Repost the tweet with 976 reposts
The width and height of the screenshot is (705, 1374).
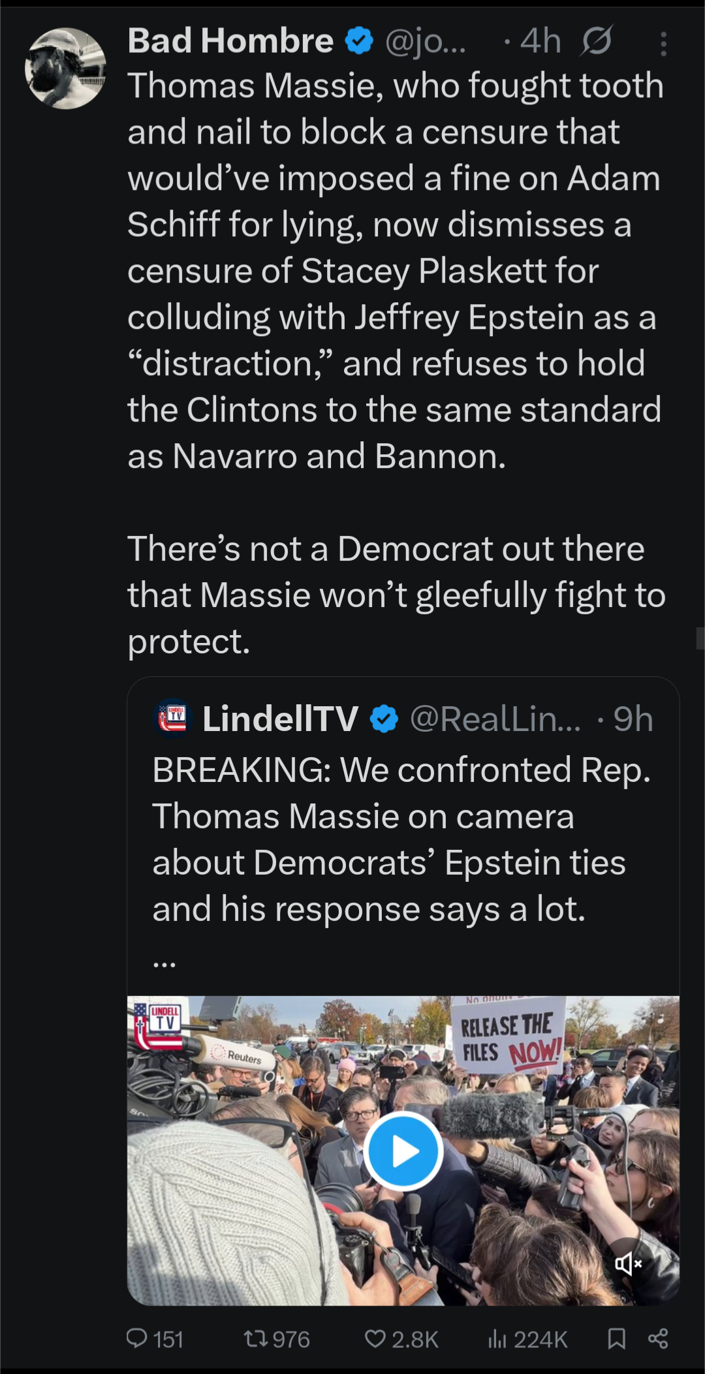click(276, 1339)
